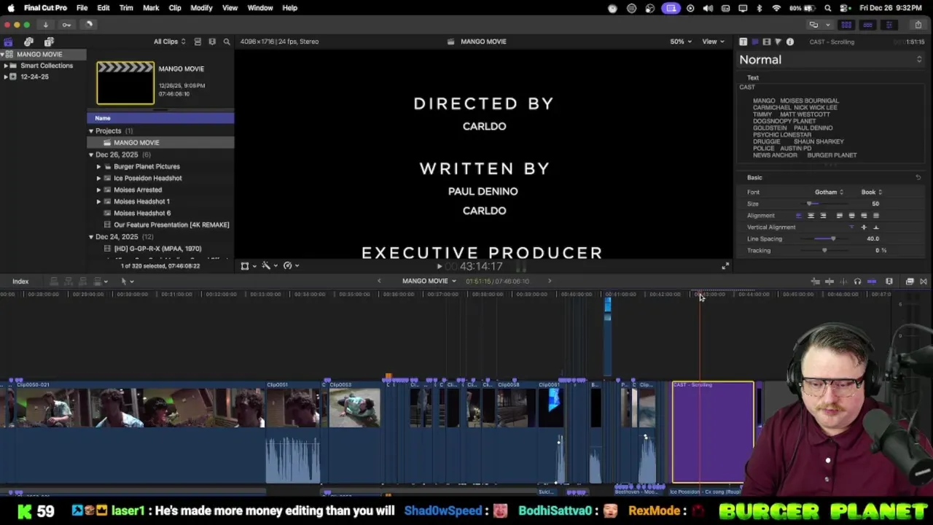Open the Keyword Editor key icon

pyautogui.click(x=66, y=25)
